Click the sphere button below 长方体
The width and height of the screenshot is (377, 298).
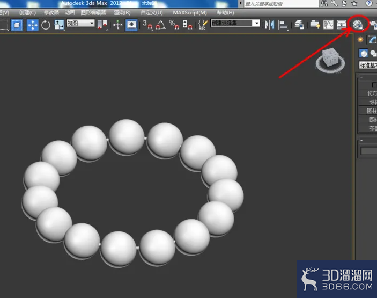[x=368, y=102]
